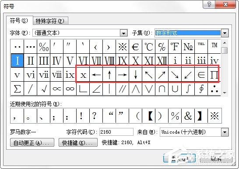Screen dimensions: 239x169
Task: Choose the element-of ∈ symbol
Action: pyautogui.click(x=201, y=75)
